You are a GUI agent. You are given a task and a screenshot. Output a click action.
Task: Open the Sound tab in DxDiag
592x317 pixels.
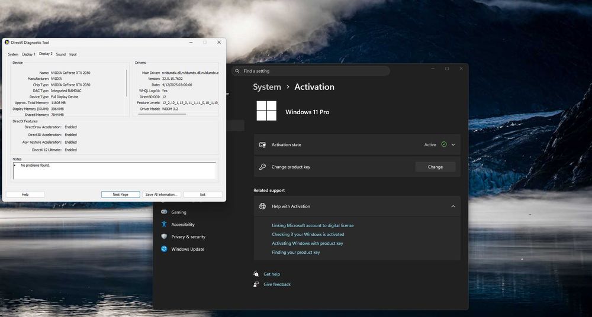pos(61,54)
